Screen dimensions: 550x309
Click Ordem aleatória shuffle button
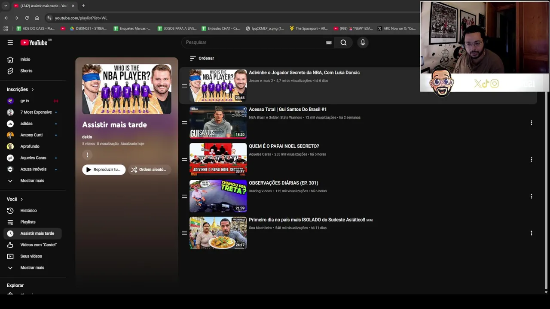tap(149, 170)
